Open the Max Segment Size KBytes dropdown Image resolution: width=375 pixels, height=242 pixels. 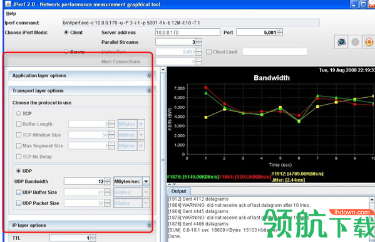(141, 145)
